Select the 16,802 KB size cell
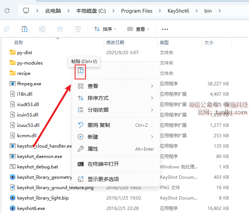Viewport: 249px width, 214px height. (218, 208)
